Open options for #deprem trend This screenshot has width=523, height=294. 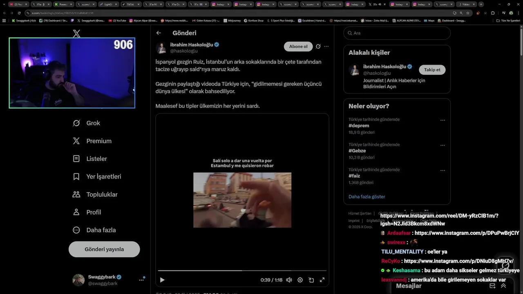[443, 120]
